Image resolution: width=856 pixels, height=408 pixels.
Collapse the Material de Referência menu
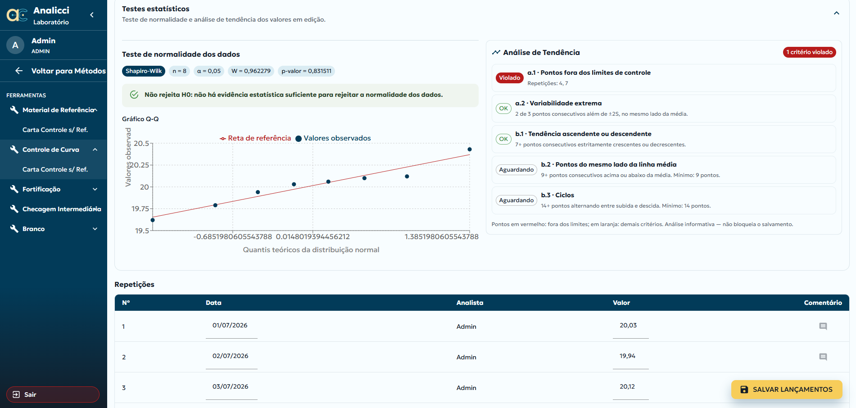click(95, 110)
